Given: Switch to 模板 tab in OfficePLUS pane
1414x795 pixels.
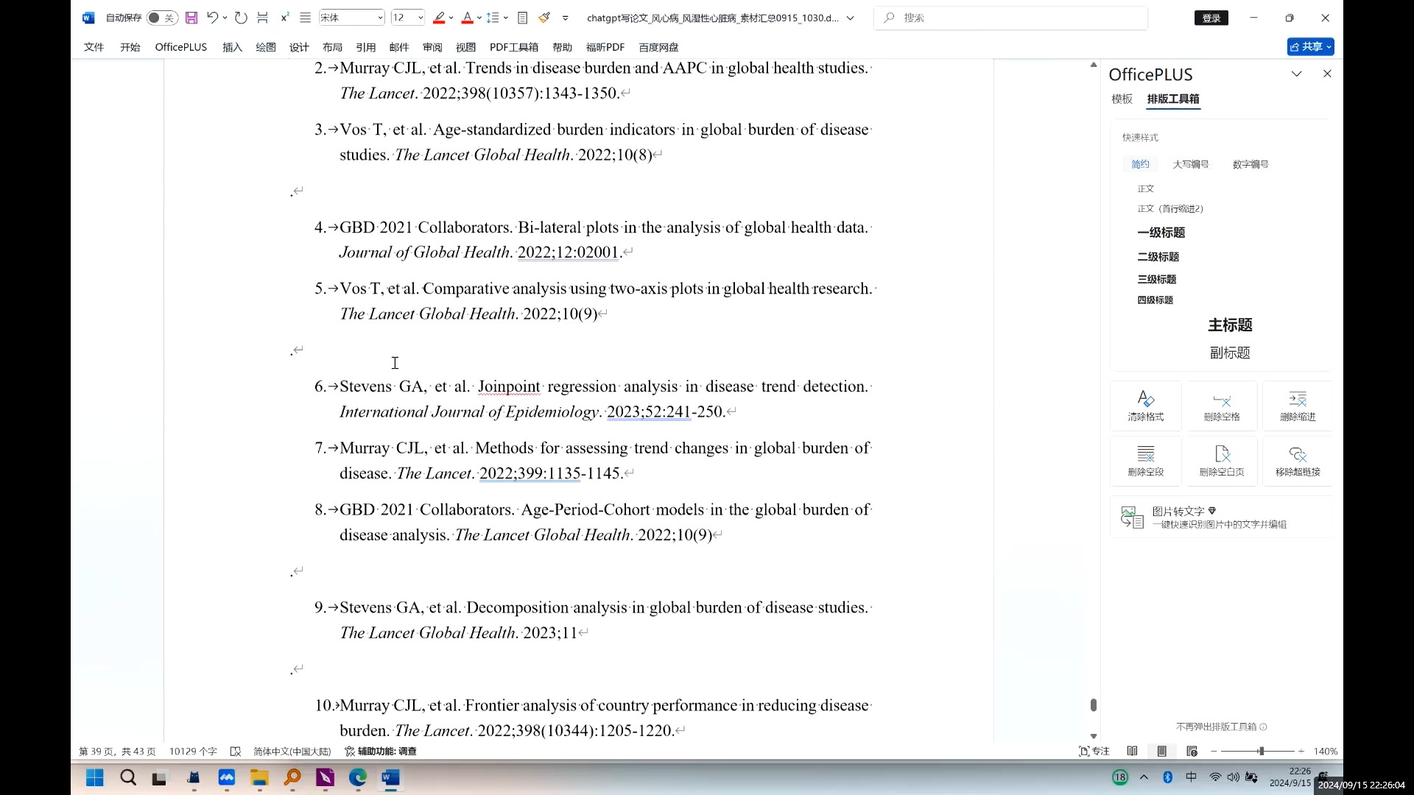Looking at the screenshot, I should (x=1122, y=99).
